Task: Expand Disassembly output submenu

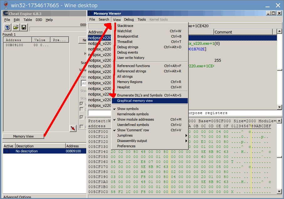Action: click(150, 141)
